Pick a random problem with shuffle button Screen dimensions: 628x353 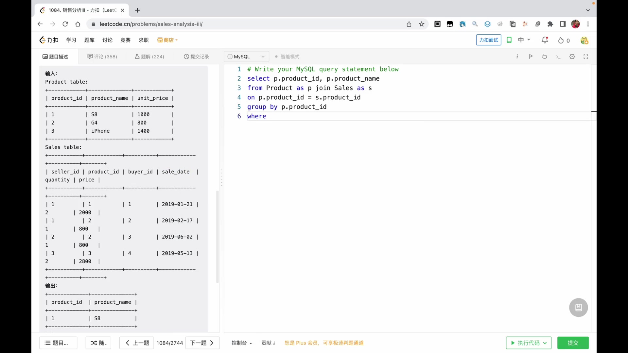(98, 343)
